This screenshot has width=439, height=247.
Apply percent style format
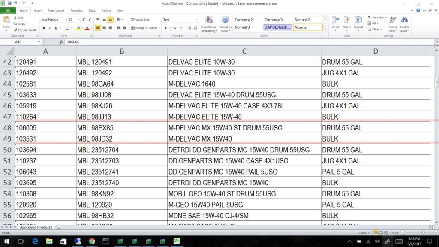tap(175, 28)
